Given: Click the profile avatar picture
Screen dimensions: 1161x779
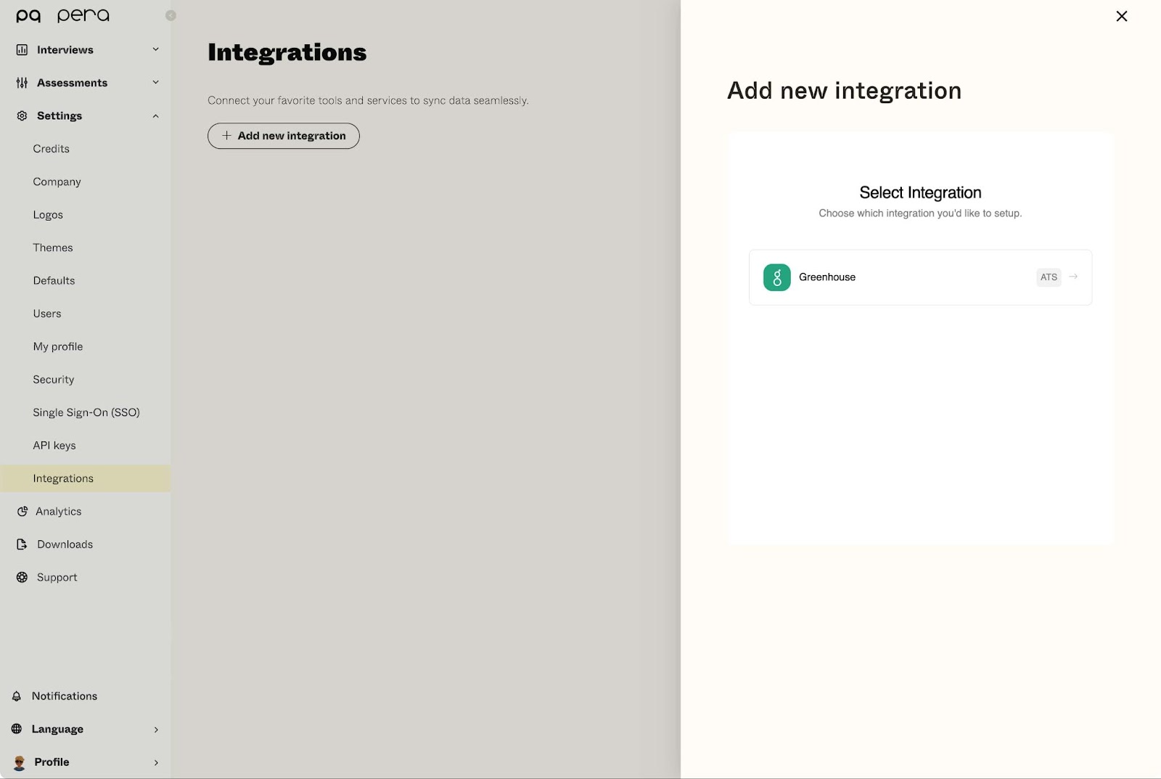Looking at the screenshot, I should [x=20, y=762].
